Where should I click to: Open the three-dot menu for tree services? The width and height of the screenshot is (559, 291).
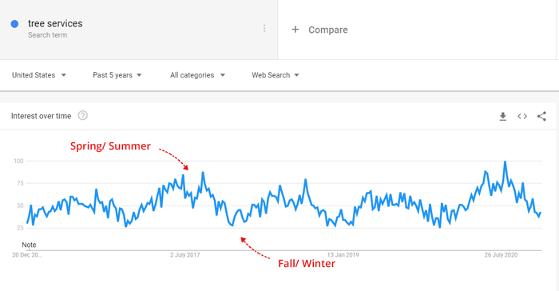pos(264,29)
